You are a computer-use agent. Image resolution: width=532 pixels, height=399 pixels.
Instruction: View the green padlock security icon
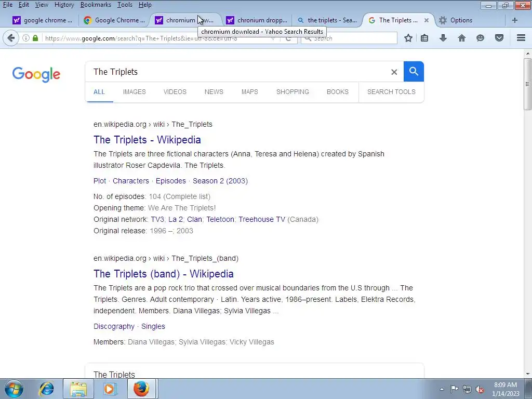point(35,38)
